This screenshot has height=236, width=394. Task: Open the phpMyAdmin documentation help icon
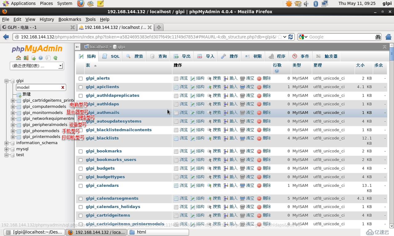(41, 58)
